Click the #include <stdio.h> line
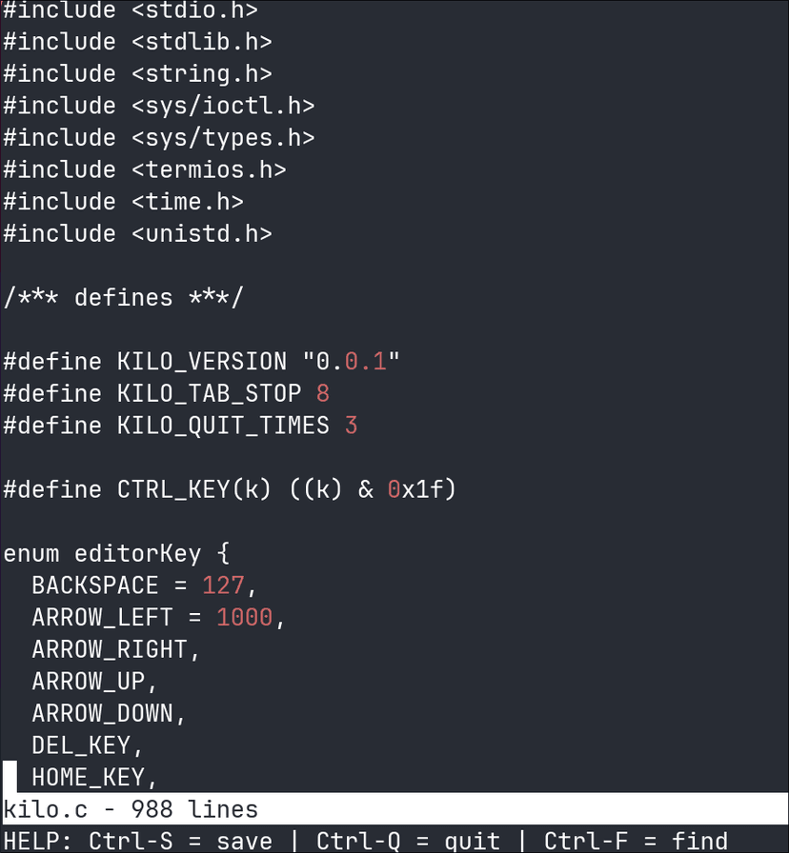Image resolution: width=789 pixels, height=853 pixels. (x=131, y=10)
